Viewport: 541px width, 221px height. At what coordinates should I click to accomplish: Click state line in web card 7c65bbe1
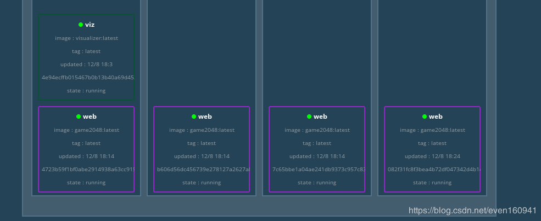pos(317,183)
